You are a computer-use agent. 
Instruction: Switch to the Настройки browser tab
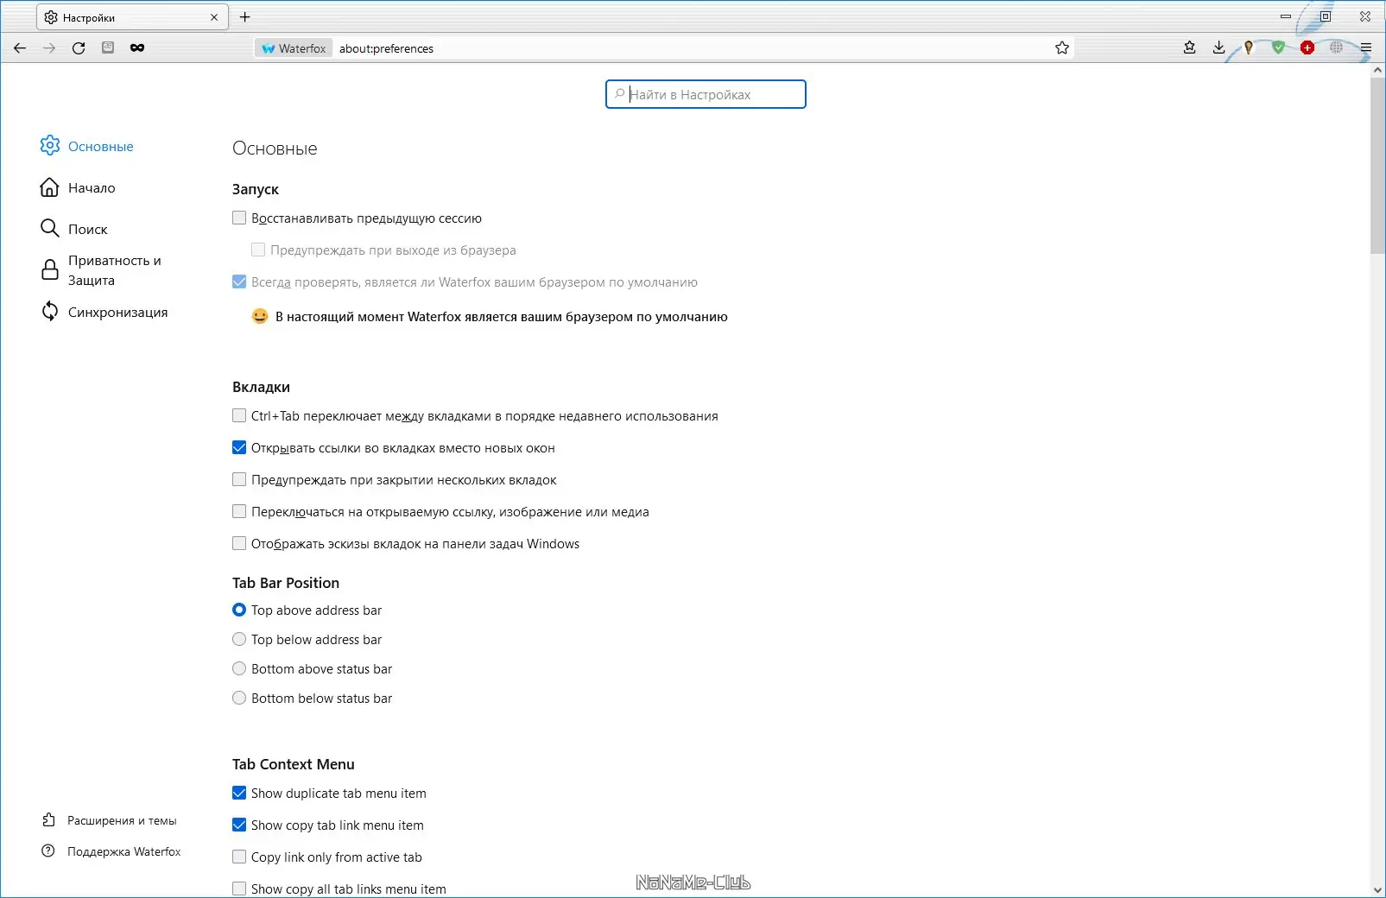pyautogui.click(x=132, y=17)
